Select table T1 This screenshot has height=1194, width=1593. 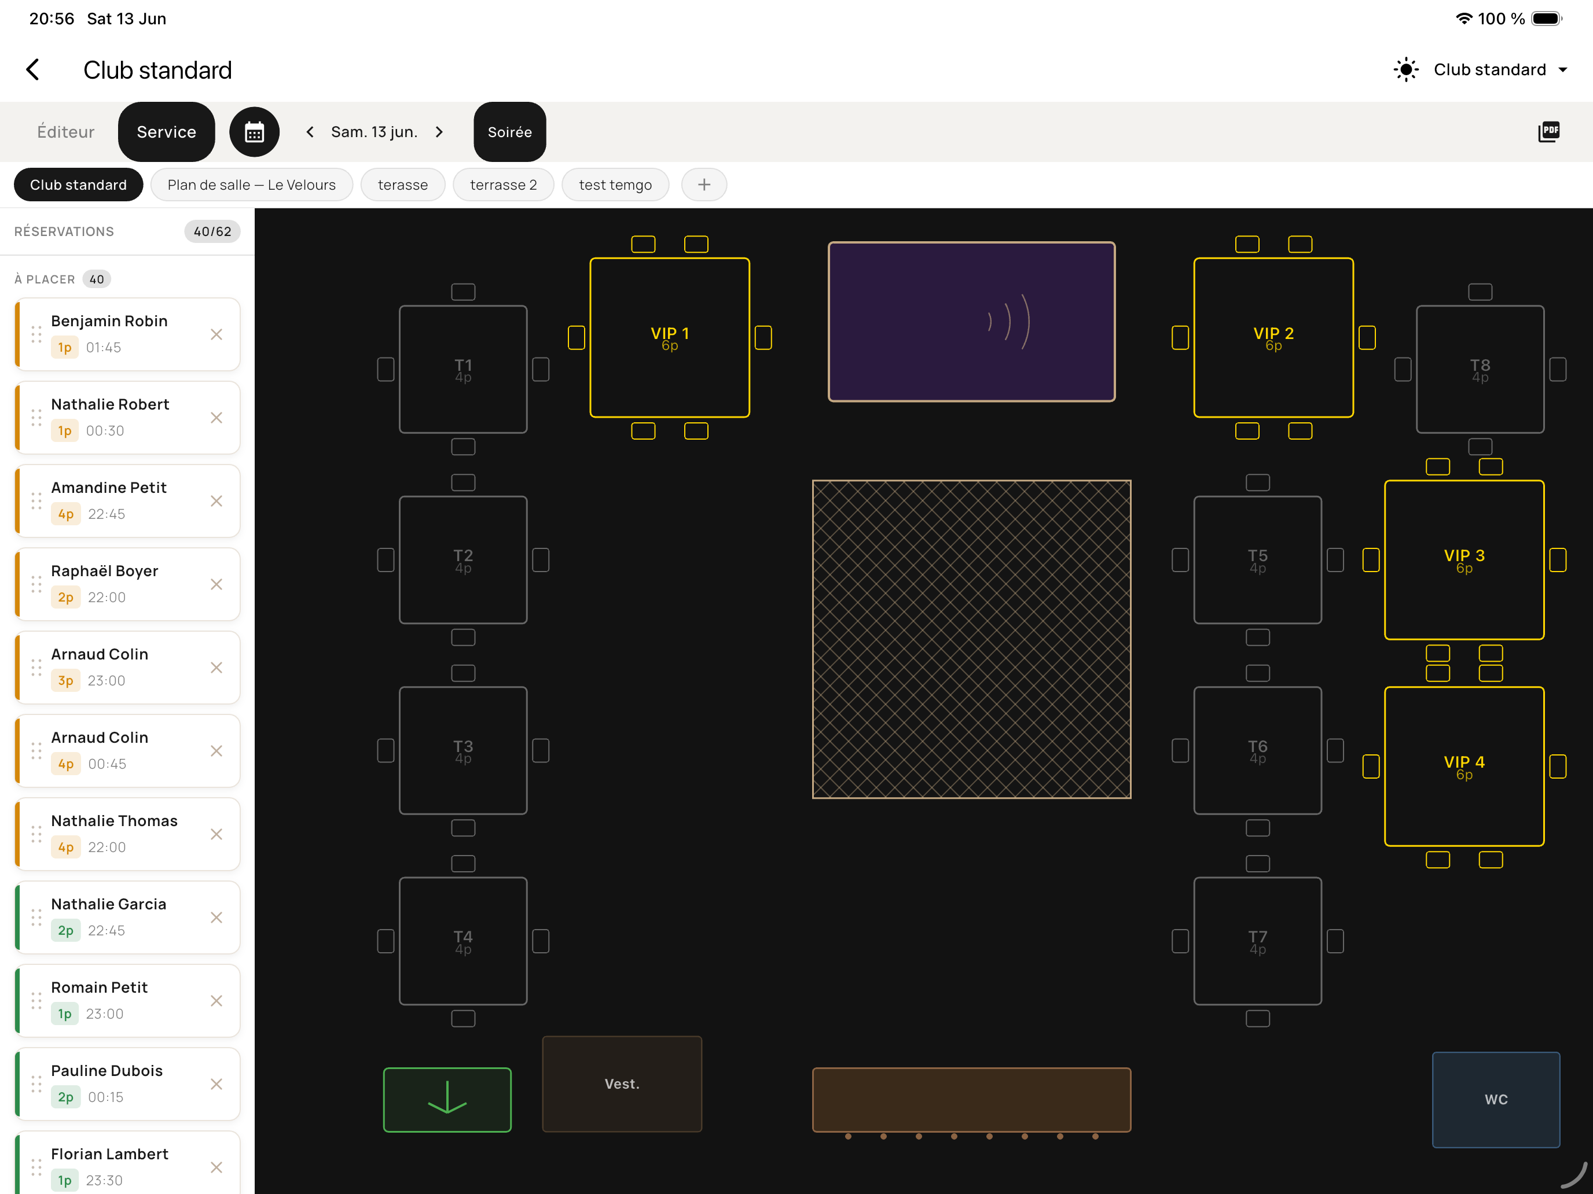click(x=463, y=369)
